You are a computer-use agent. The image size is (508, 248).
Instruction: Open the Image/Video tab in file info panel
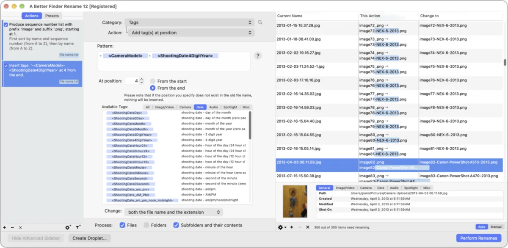click(345, 187)
